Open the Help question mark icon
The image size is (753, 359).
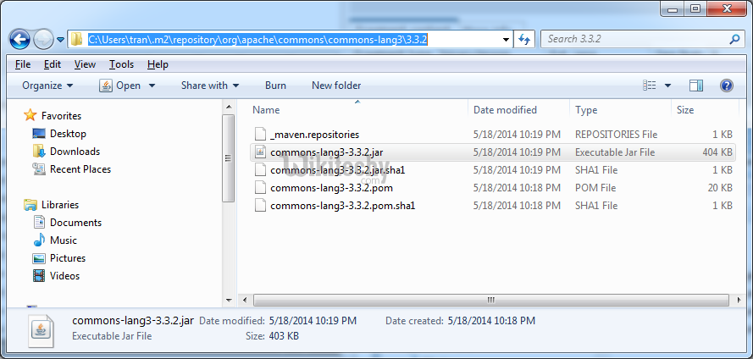[x=726, y=86]
